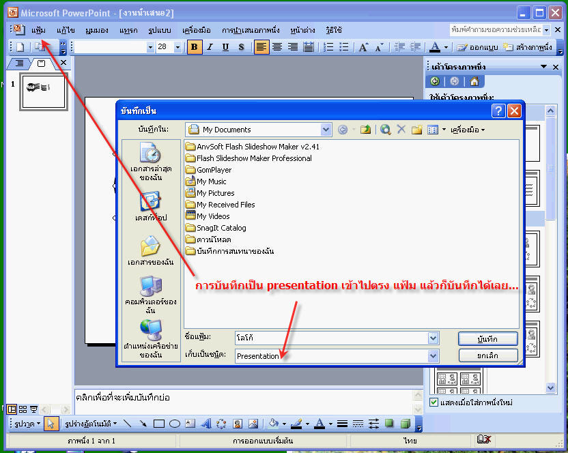Viewport: 568px width, 453px height.
Task: Open the แฟ้ม (File) menu
Action: click(38, 31)
